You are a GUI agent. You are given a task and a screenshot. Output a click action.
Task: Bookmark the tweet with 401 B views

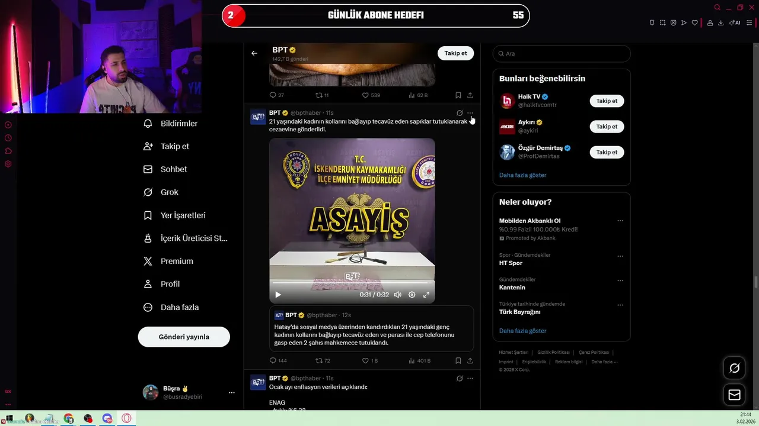click(x=458, y=360)
